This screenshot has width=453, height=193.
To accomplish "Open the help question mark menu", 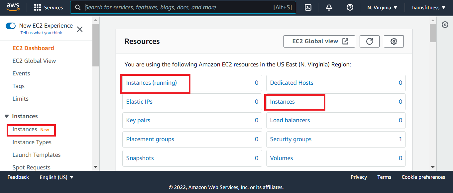I will point(350,7).
